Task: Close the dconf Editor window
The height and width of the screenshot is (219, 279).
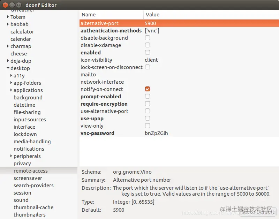Action: coord(5,5)
